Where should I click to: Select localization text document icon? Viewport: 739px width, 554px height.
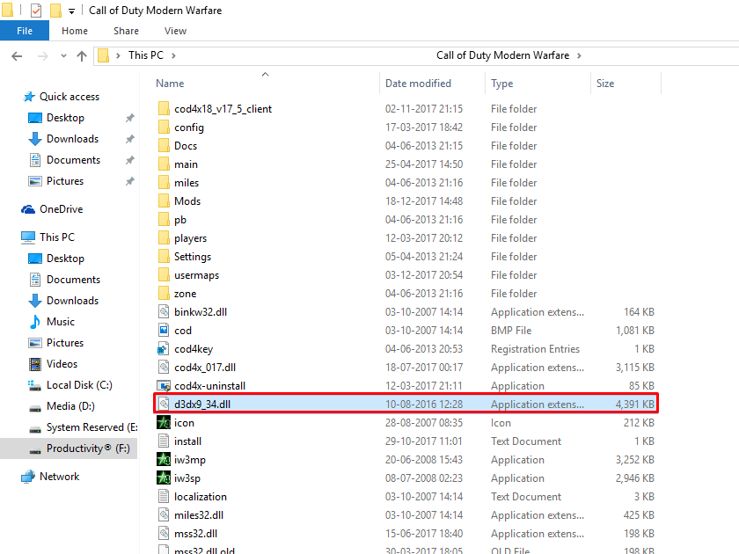(x=164, y=497)
